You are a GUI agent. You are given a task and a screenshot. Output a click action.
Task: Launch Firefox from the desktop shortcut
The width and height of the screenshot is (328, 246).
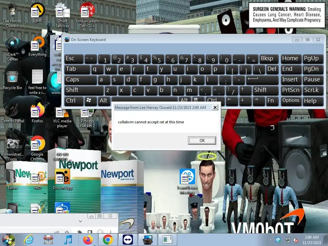click(x=37, y=113)
